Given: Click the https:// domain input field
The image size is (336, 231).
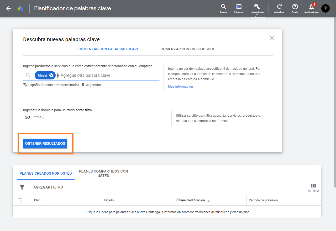Looking at the screenshot, I should coord(66,117).
